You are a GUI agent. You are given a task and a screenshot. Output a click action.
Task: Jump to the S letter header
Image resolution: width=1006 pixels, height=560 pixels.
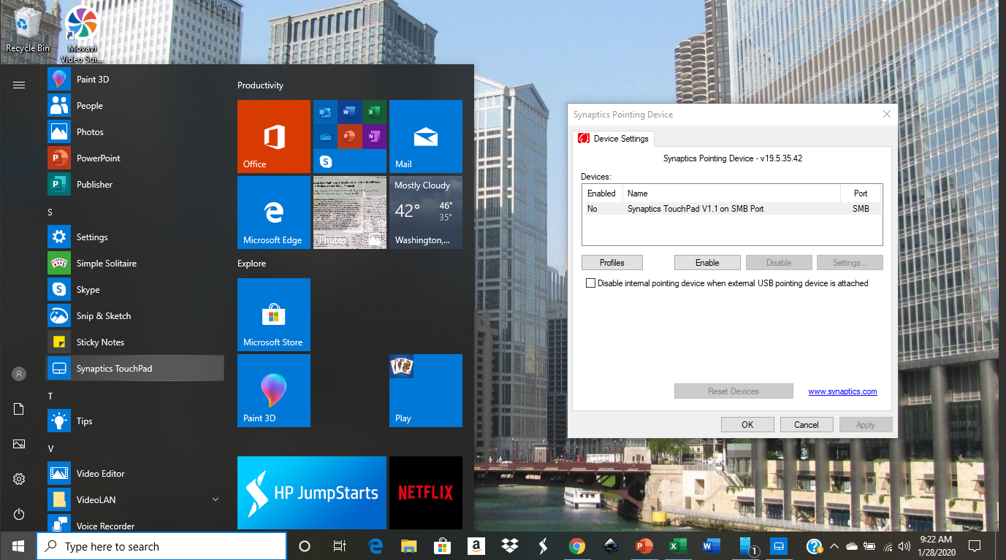click(x=50, y=212)
